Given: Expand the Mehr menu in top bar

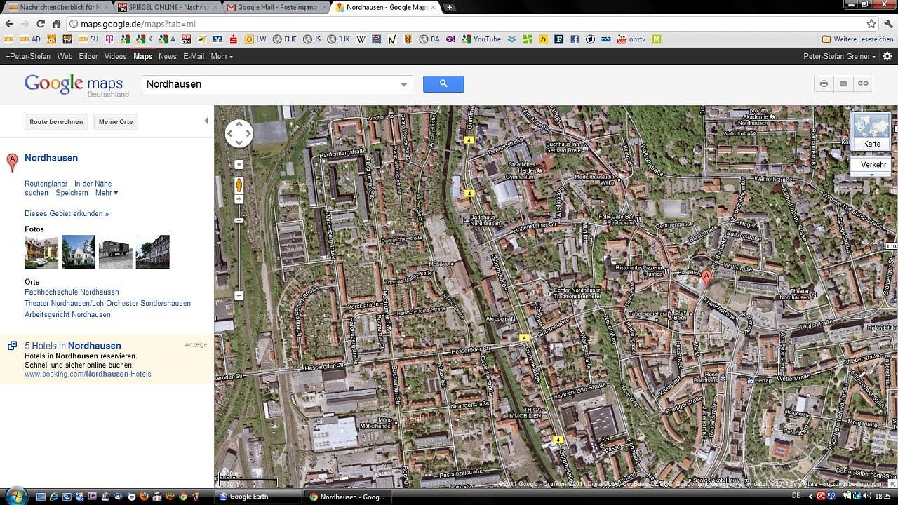Looking at the screenshot, I should point(221,56).
